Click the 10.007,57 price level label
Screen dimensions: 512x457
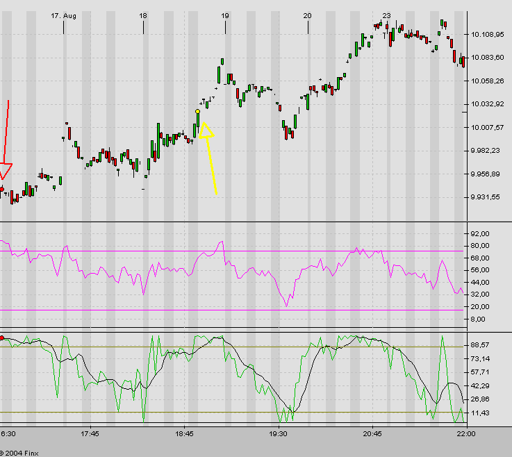(486, 127)
